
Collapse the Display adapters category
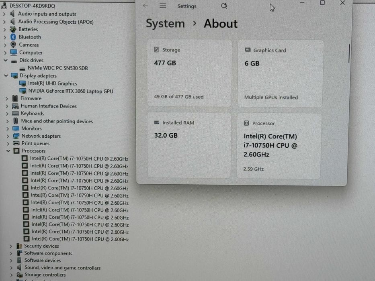coord(6,75)
